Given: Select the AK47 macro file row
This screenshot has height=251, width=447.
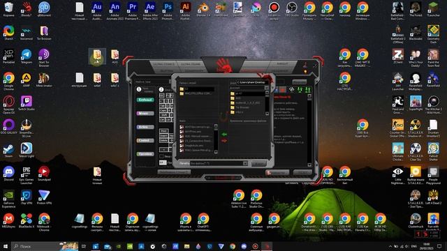Looking at the screenshot, I should [197, 127].
